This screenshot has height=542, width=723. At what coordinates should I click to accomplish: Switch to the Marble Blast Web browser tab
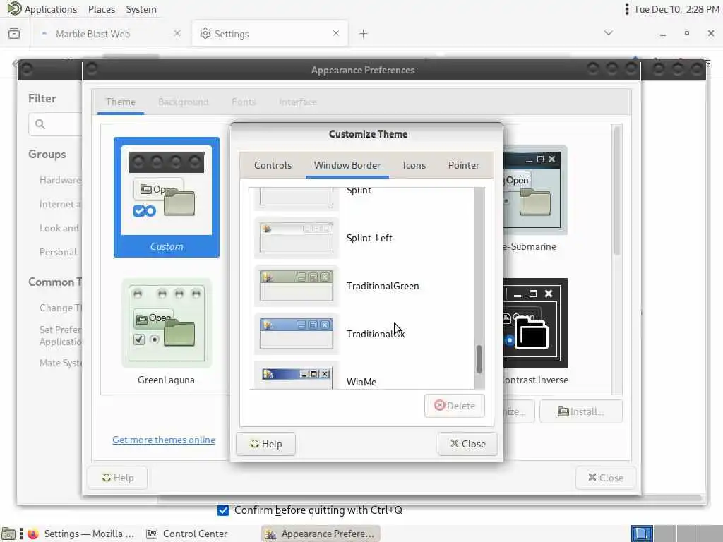(109, 34)
